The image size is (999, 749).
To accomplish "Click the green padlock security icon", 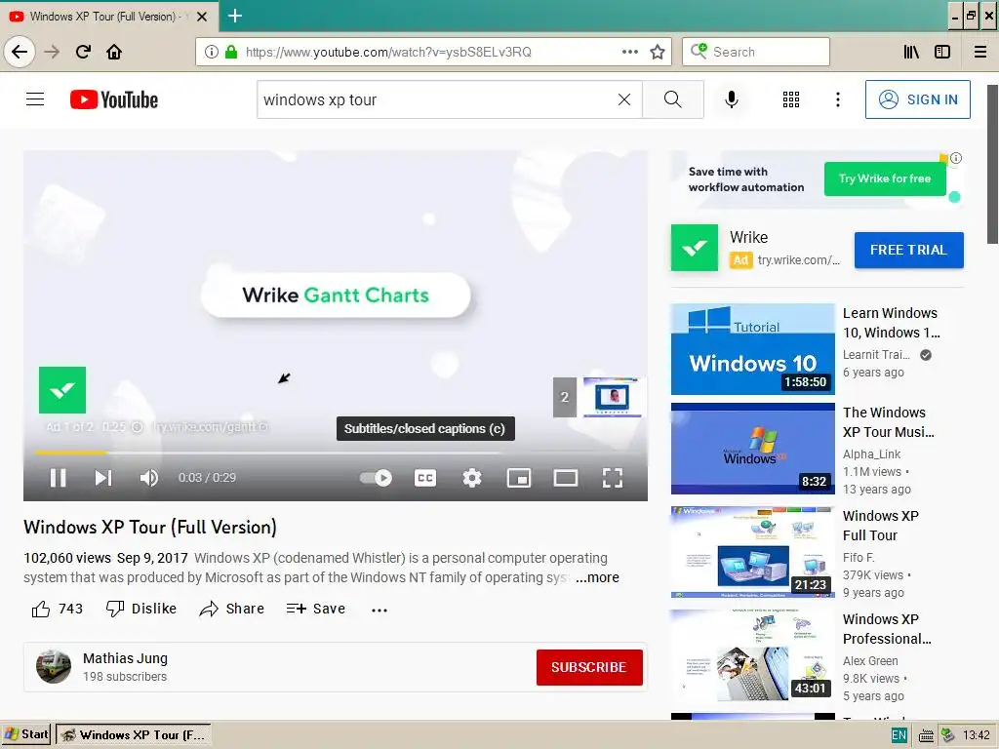I will (x=231, y=52).
